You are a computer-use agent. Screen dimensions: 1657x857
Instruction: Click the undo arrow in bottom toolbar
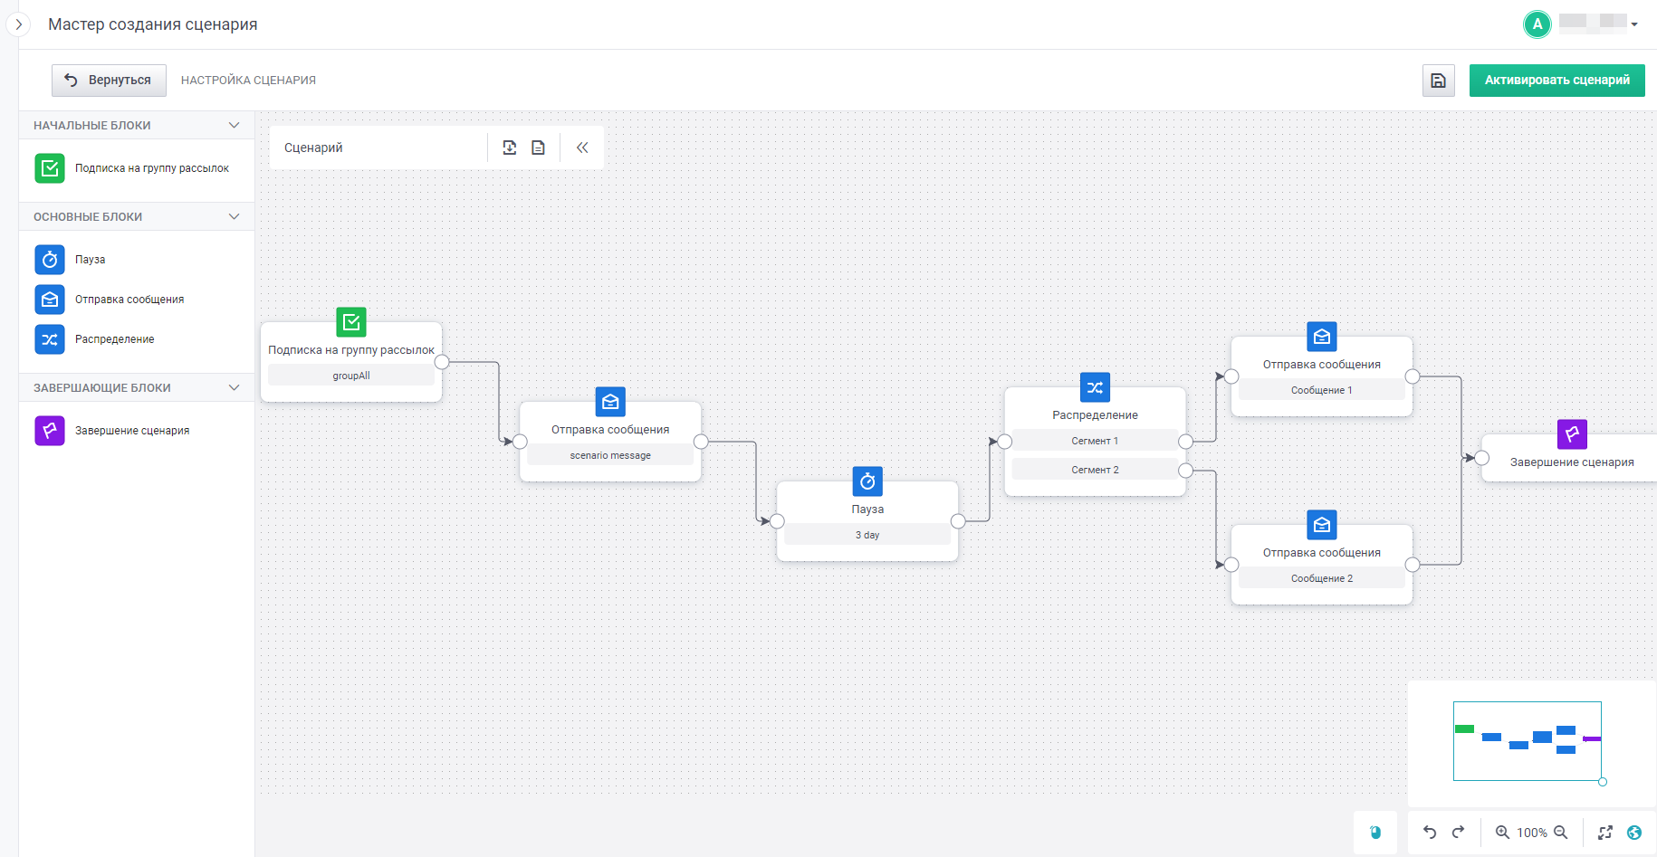(1430, 833)
